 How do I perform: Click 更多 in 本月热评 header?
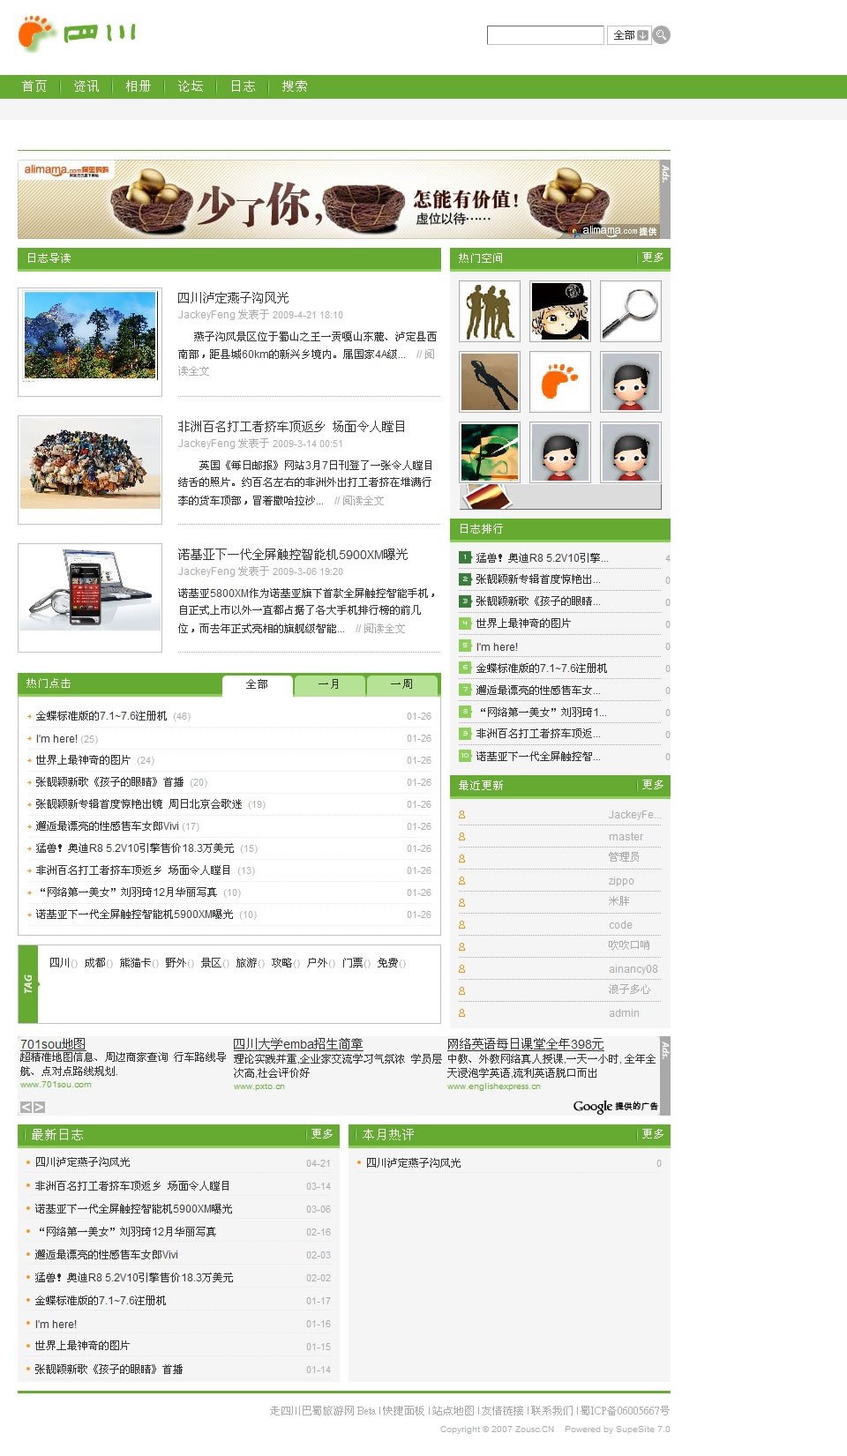[x=653, y=1134]
